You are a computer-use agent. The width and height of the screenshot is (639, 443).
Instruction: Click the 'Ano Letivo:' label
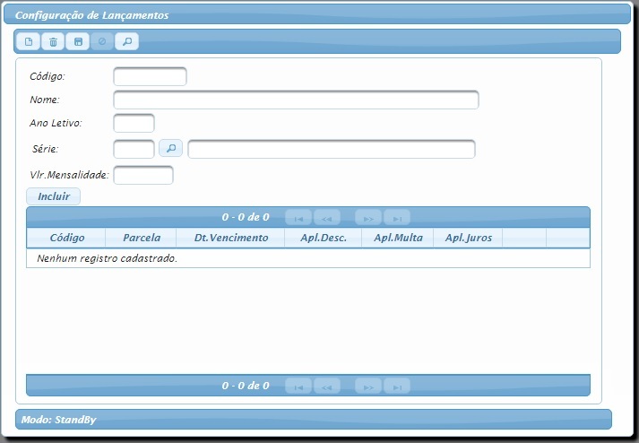(56, 123)
